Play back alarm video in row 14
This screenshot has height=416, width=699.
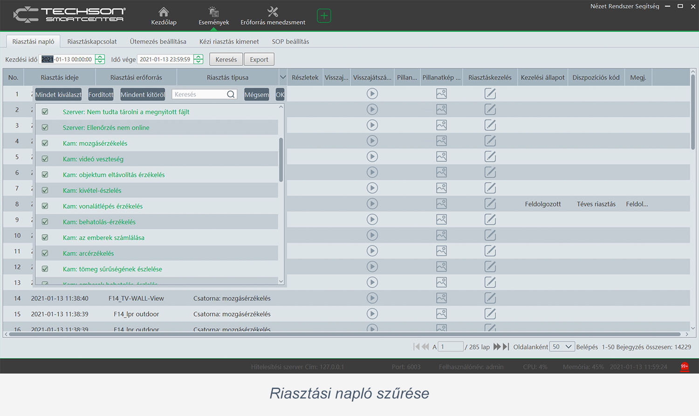click(372, 298)
